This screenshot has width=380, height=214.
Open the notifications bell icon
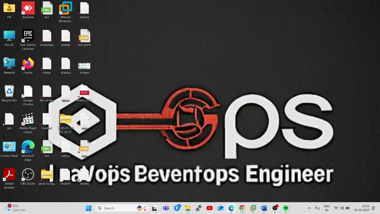point(373,208)
